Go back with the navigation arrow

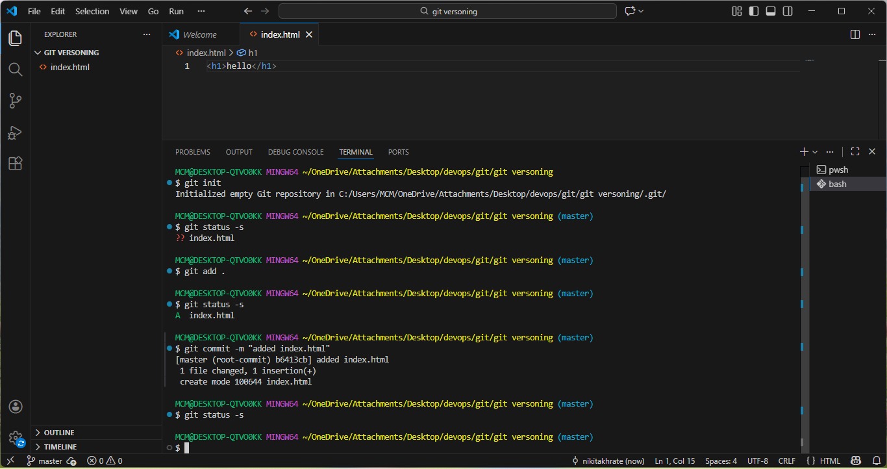click(x=248, y=11)
